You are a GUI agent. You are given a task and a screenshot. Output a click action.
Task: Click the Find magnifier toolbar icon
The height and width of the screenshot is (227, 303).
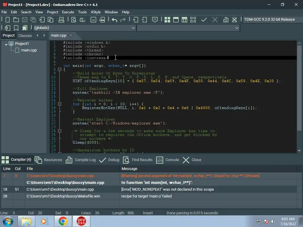74,20
